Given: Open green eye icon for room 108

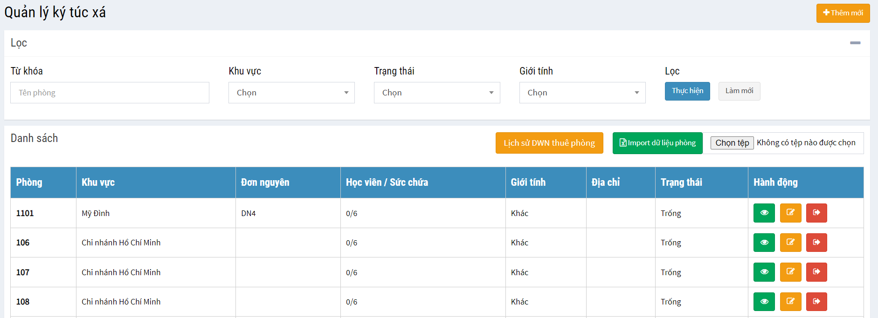Looking at the screenshot, I should [x=764, y=302].
